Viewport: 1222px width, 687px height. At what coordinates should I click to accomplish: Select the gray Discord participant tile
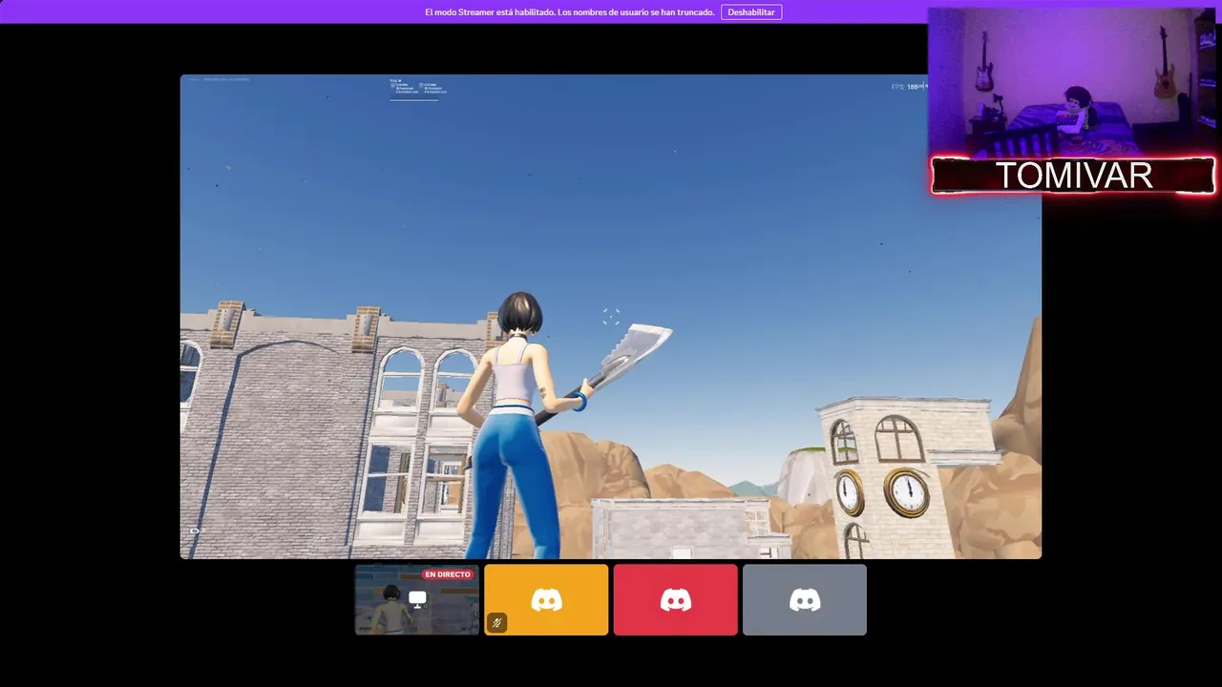point(805,599)
